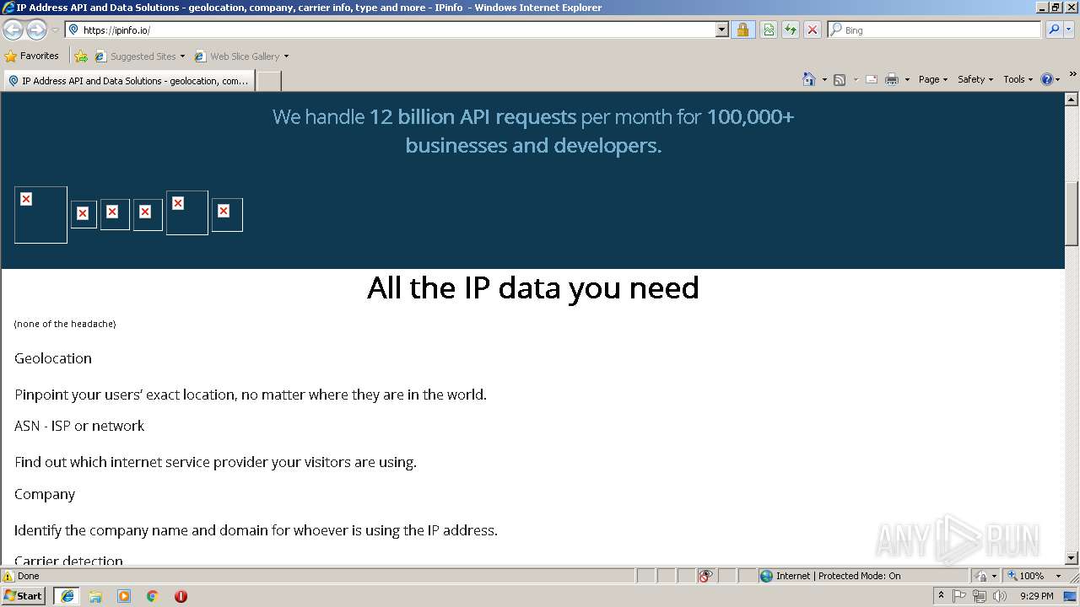This screenshot has height=607, width=1080.
Task: Refresh the page using the Refresh icon
Action: (x=791, y=30)
